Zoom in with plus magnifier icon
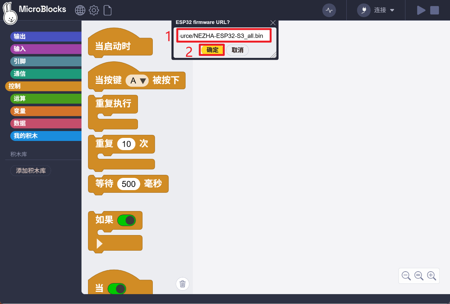The width and height of the screenshot is (450, 304). click(431, 276)
